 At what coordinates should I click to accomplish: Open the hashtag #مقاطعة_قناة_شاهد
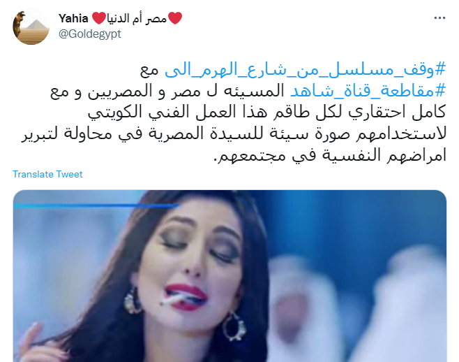(x=368, y=91)
